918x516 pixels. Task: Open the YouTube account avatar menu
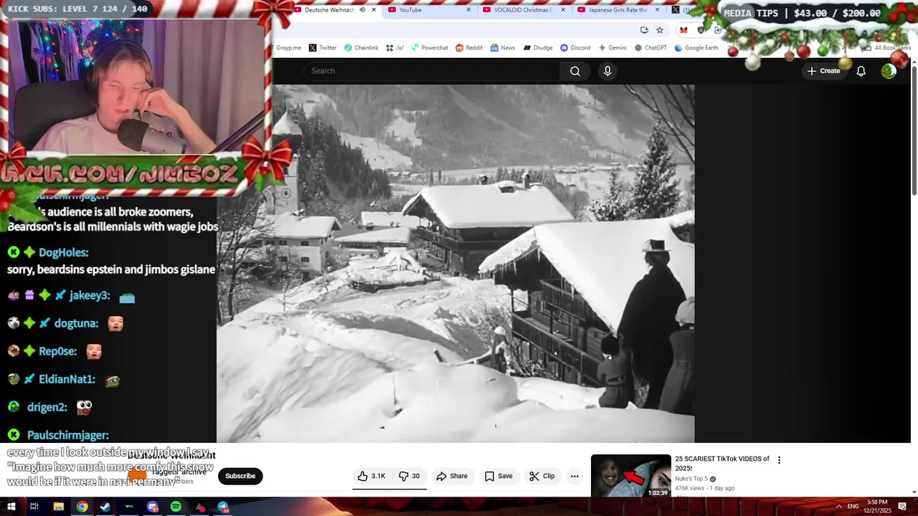[889, 71]
